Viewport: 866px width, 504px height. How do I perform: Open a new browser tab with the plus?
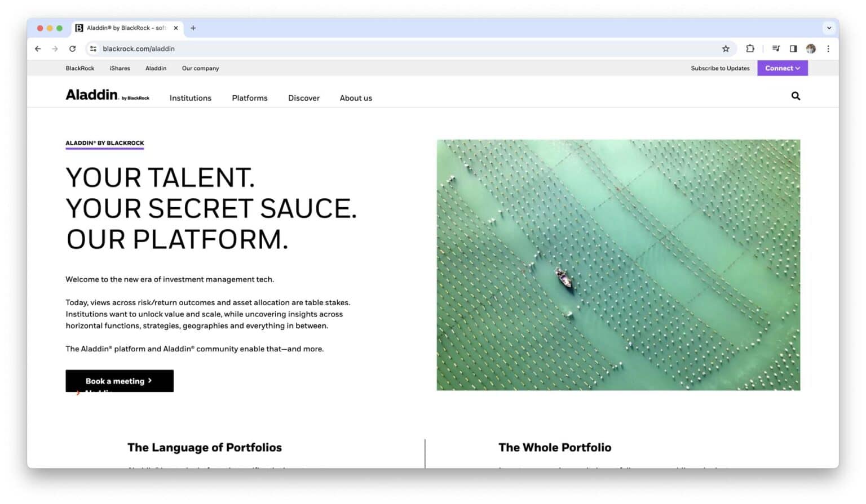pyautogui.click(x=193, y=28)
